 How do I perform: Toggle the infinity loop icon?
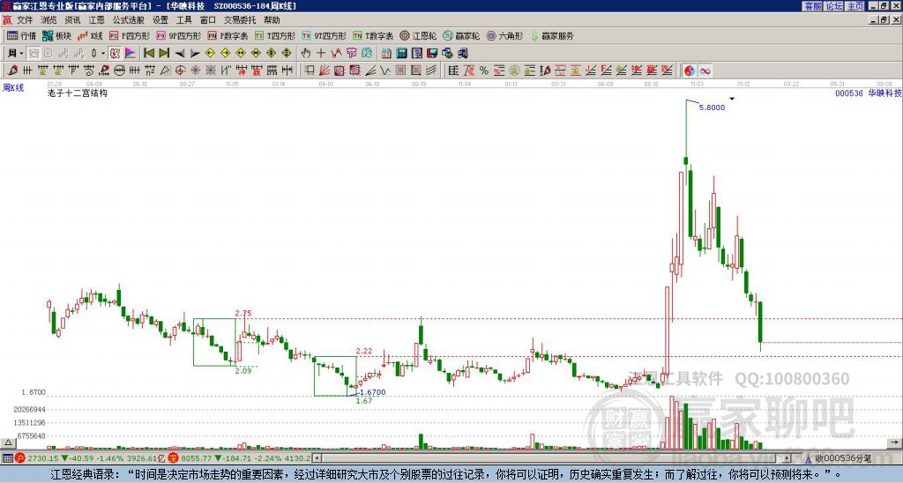[705, 71]
